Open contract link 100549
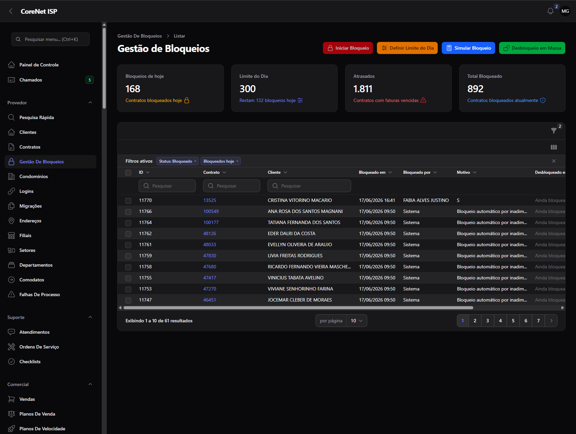The image size is (576, 434). click(x=211, y=211)
